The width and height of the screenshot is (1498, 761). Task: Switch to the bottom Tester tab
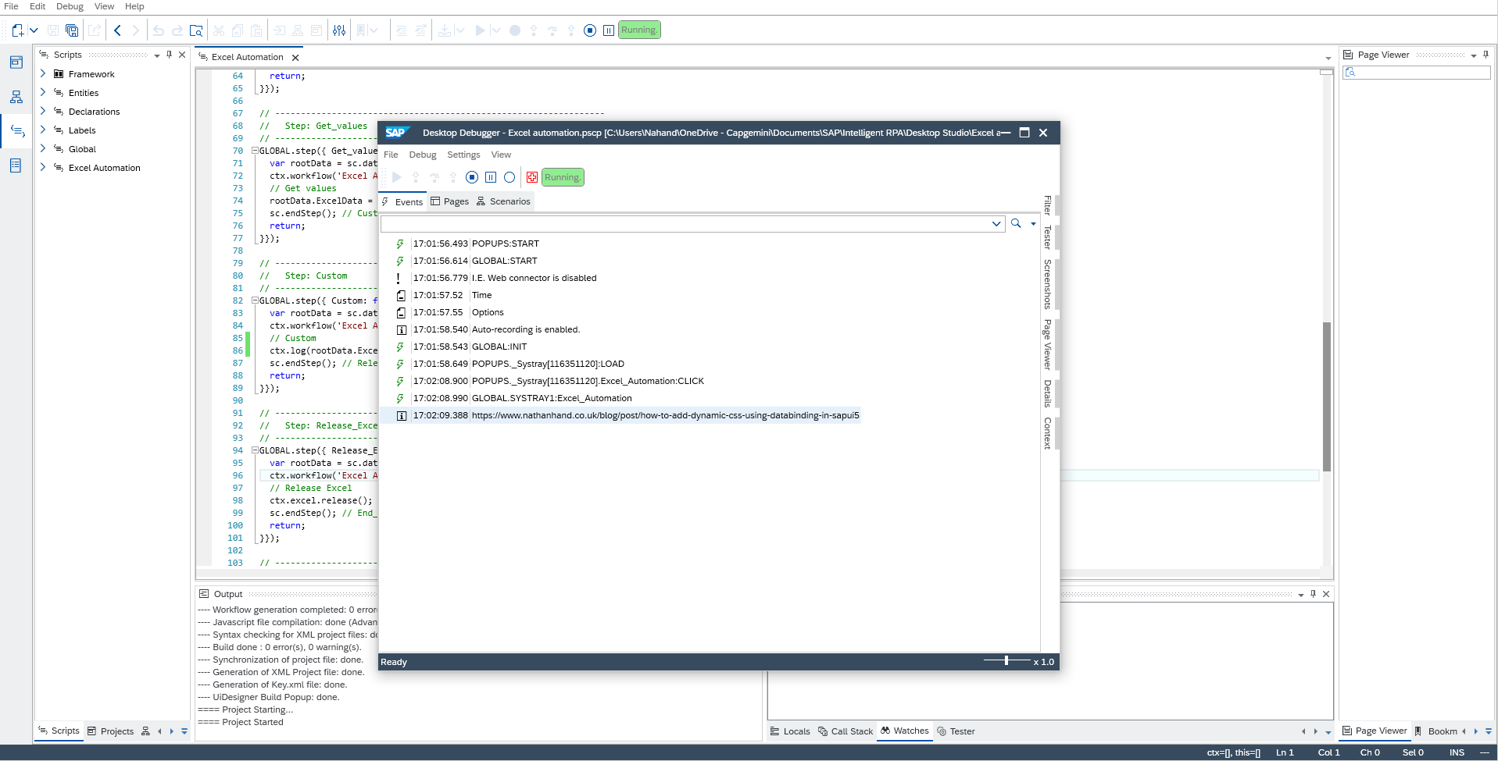tap(956, 731)
